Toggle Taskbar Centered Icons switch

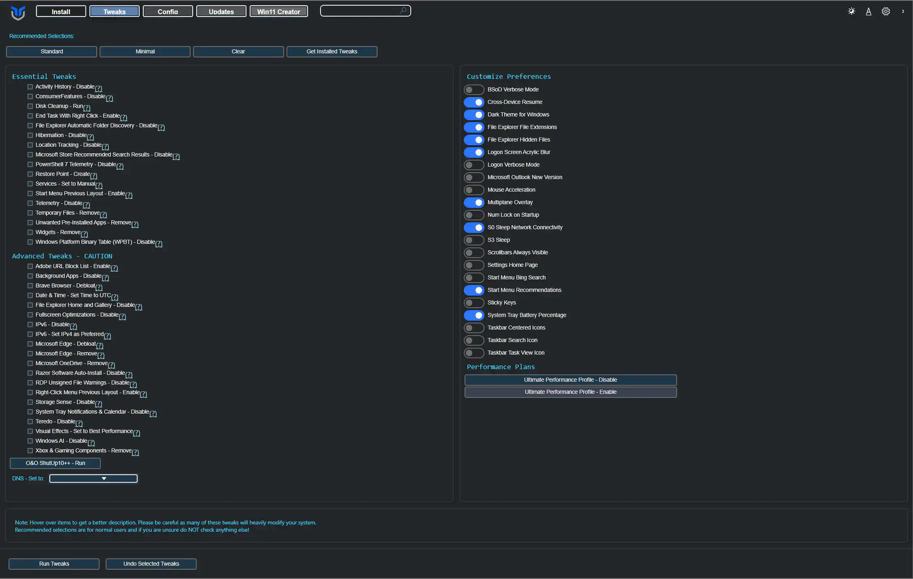point(474,328)
